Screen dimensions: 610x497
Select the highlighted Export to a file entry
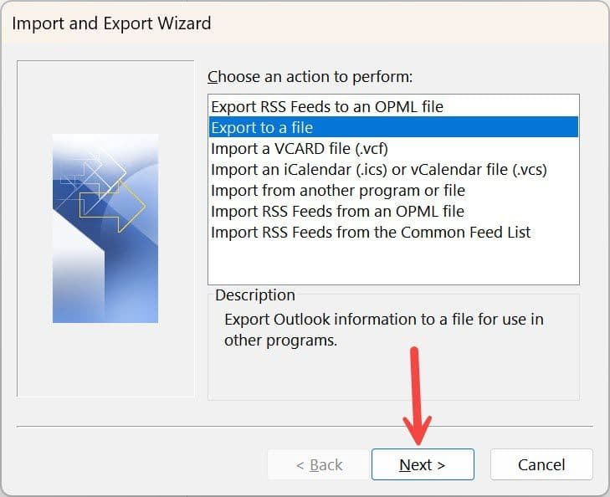262,127
